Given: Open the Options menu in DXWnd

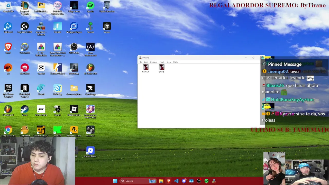Looking at the screenshot, I should (153, 62).
